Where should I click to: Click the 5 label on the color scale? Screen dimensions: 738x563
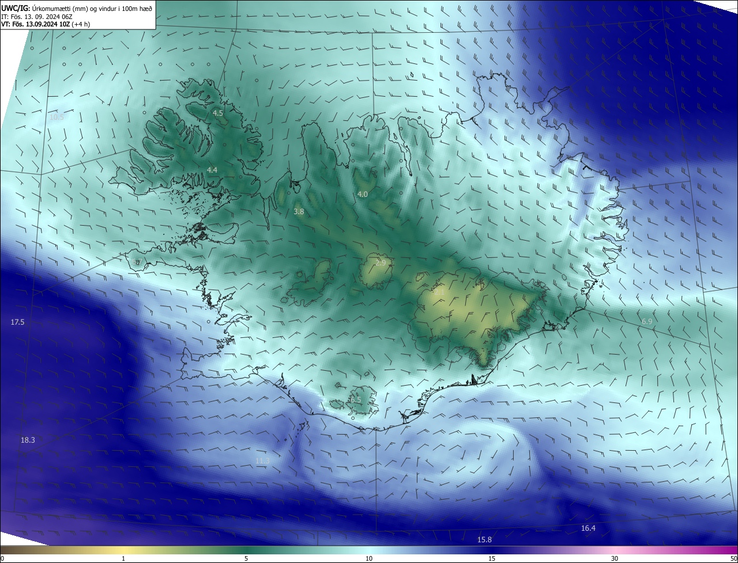(x=246, y=559)
